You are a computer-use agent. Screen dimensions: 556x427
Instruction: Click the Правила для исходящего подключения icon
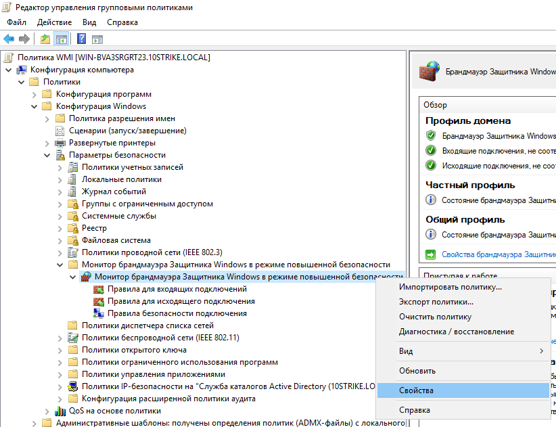click(99, 301)
